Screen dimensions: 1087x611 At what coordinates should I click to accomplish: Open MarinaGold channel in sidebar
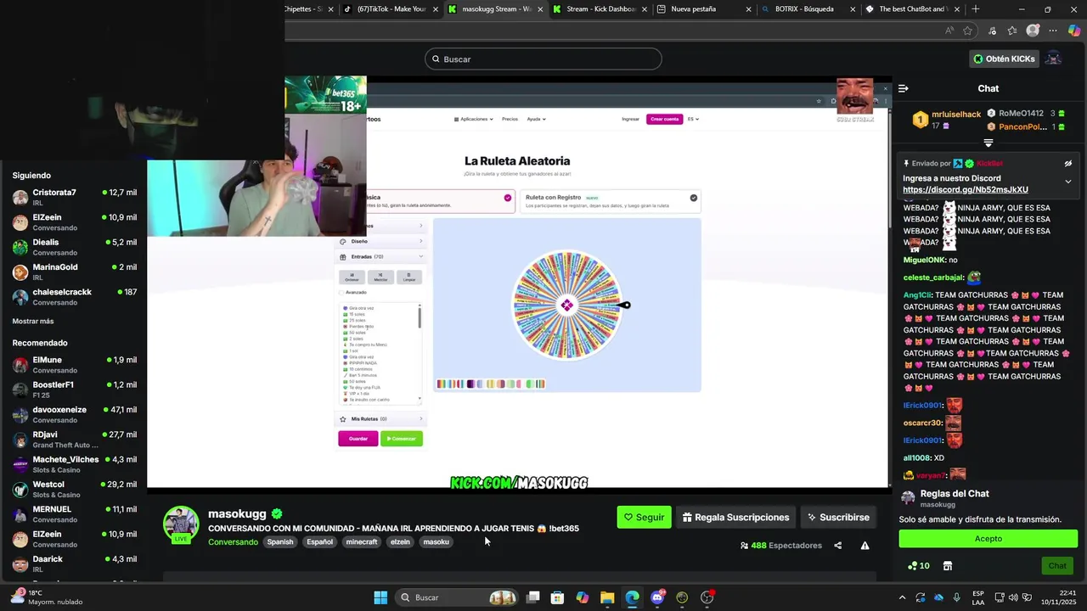(x=75, y=272)
